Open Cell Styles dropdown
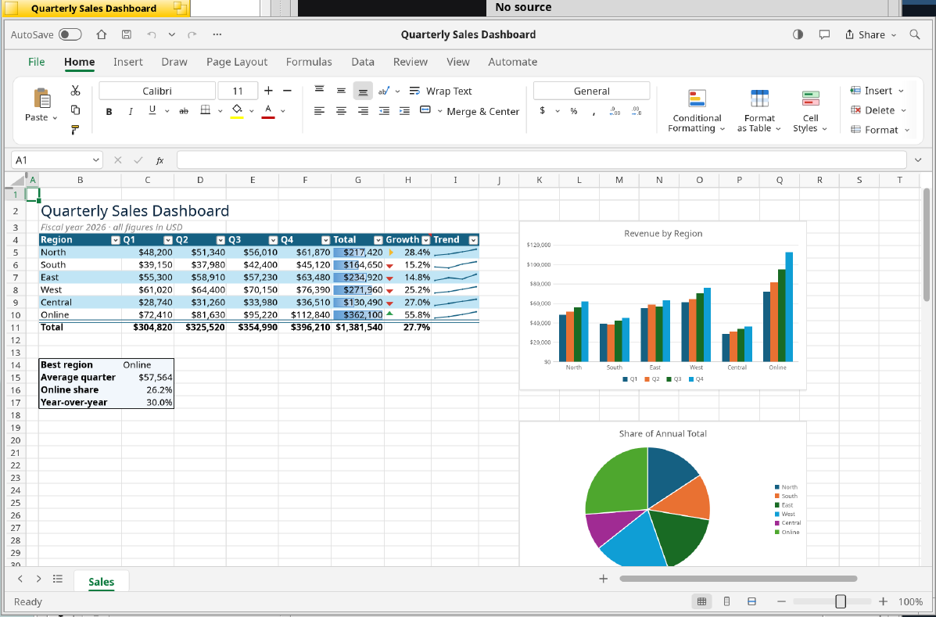This screenshot has width=936, height=617. coord(810,111)
